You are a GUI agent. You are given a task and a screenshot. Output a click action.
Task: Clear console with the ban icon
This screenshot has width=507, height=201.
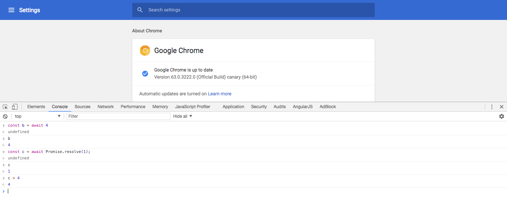click(5, 116)
